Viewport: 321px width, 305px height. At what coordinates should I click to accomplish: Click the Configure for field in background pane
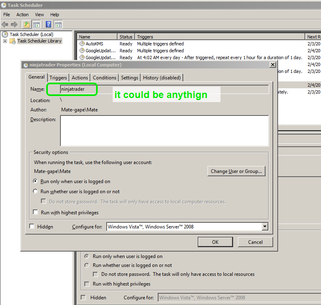point(239,298)
